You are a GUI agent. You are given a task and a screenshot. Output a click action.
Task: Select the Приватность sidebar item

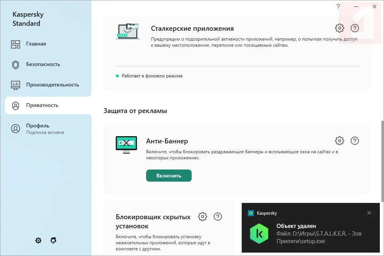click(48, 105)
